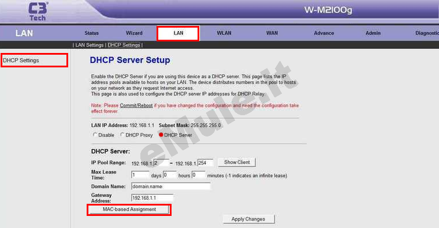Switch to the LAN tab

[178, 33]
